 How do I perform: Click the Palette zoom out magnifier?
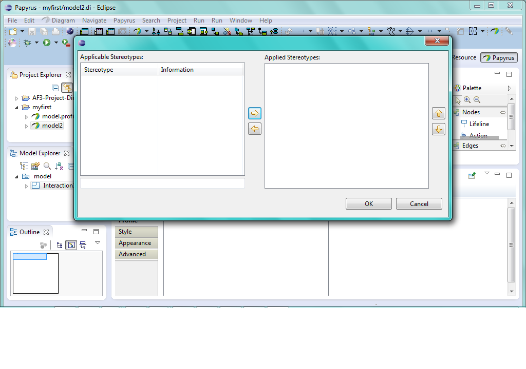pyautogui.click(x=477, y=100)
